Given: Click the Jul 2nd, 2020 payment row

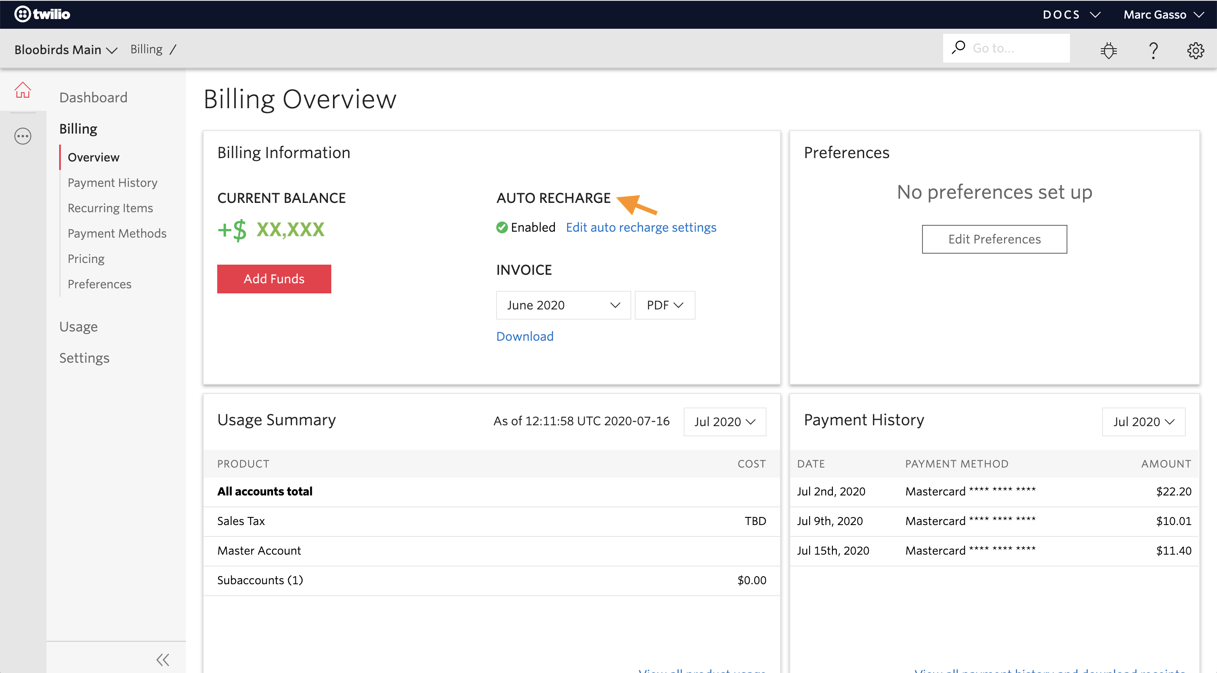Looking at the screenshot, I should pos(994,492).
